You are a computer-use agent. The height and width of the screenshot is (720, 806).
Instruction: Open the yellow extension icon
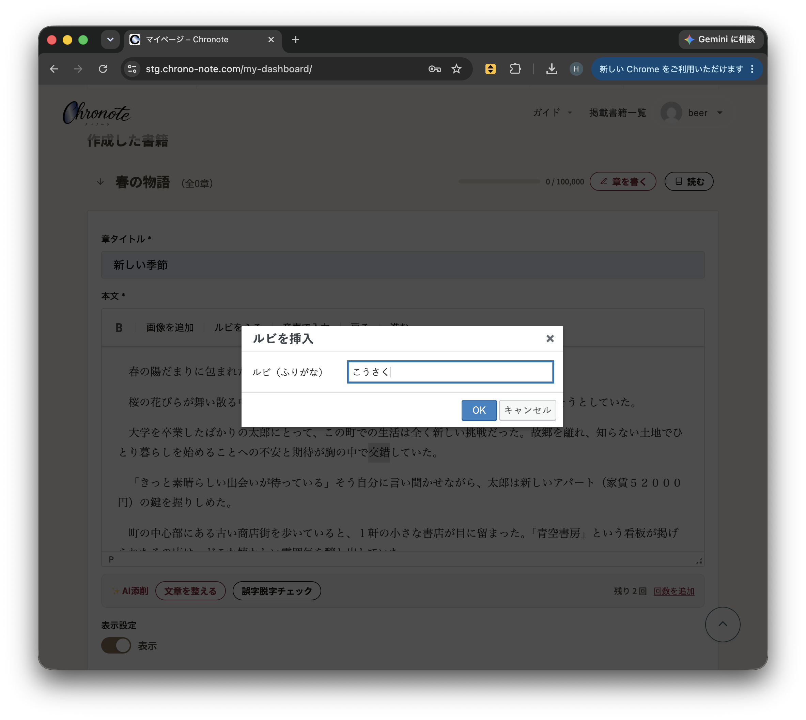coord(490,69)
